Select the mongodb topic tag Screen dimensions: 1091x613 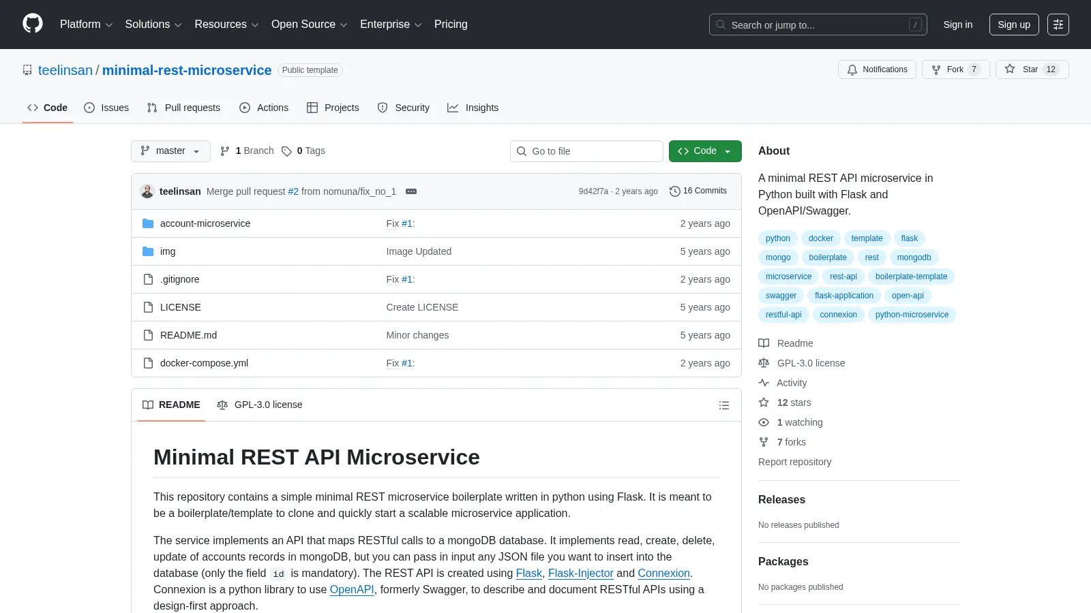[x=914, y=257]
